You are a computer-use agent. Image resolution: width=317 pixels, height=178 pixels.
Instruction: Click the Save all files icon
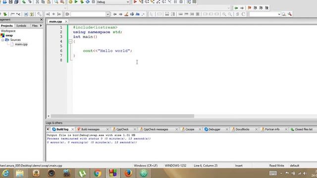tap(16, 2)
